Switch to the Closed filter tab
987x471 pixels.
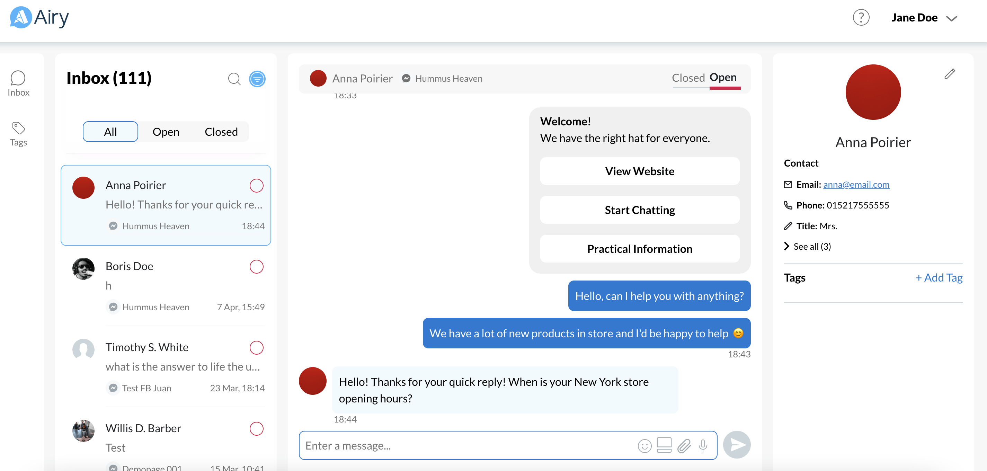coord(221,132)
